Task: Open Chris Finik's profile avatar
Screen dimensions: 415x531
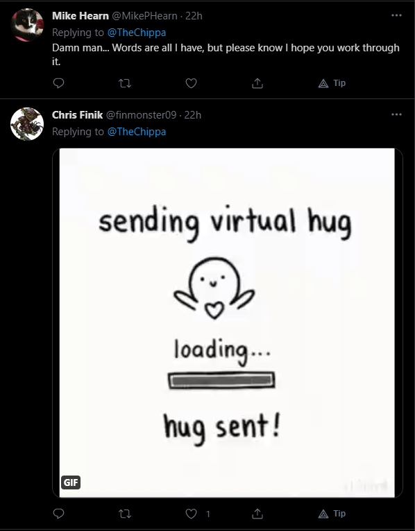Action: pos(27,124)
